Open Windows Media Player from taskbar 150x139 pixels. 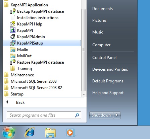click(x=71, y=133)
